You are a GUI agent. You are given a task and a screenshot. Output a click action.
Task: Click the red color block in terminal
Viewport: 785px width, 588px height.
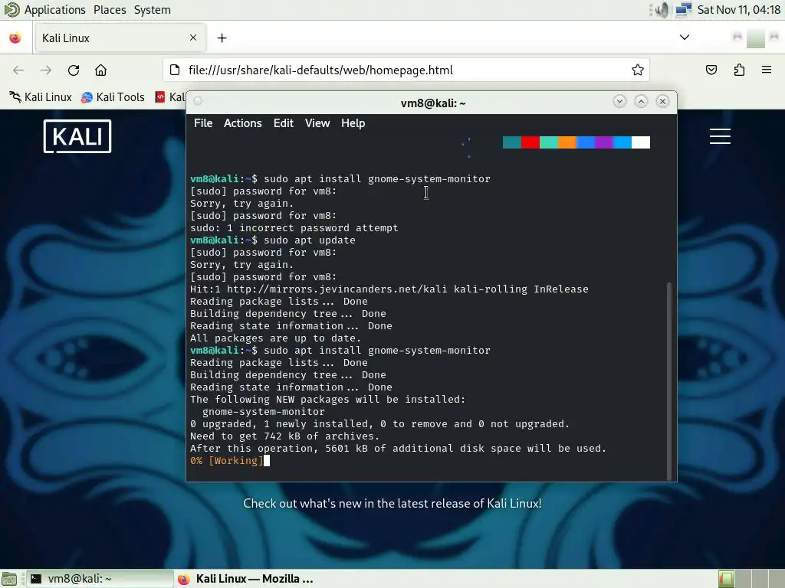[x=530, y=142]
